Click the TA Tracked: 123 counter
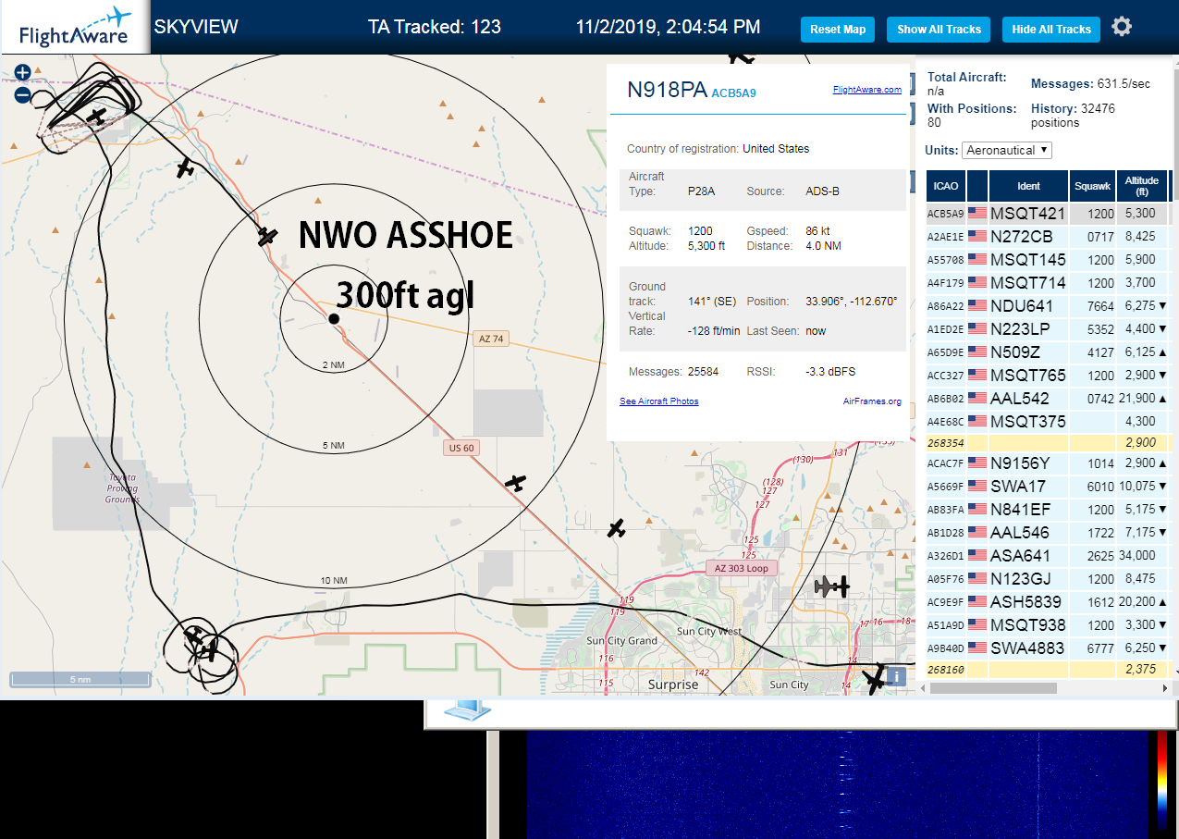1179x839 pixels. click(x=435, y=27)
